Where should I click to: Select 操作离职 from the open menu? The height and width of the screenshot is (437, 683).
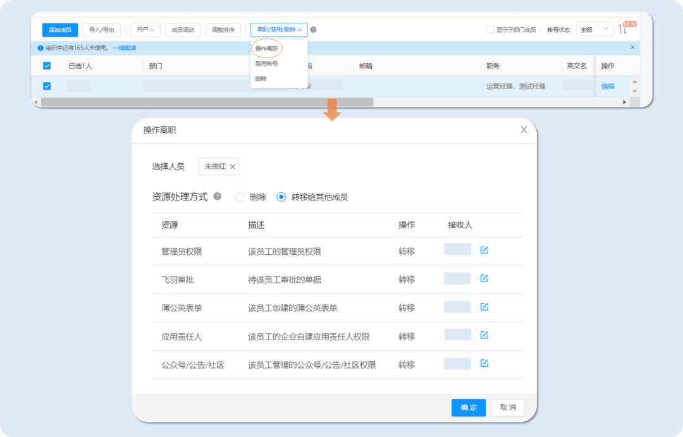point(268,48)
